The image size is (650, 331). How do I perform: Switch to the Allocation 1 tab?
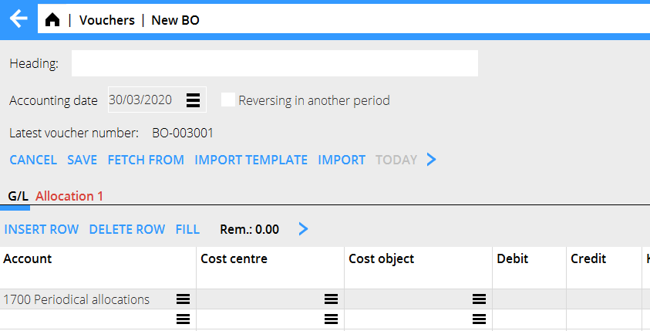69,196
